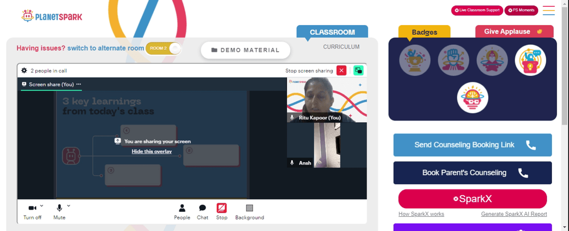Click the red Stop screen sharing X
The width and height of the screenshot is (569, 231).
[341, 71]
